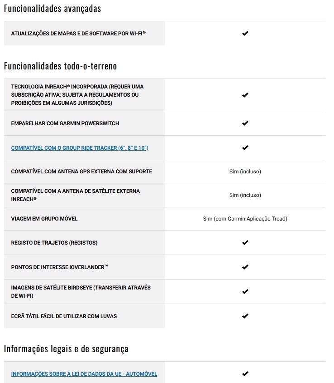This screenshot has width=334, height=383.
Task: Open EU Data Act automóvel information link
Action: pyautogui.click(x=84, y=374)
